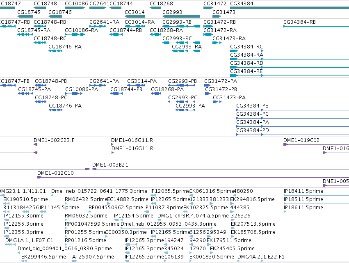
Task: Select the DME1-003B21 feature arrow
Action: coord(94,169)
